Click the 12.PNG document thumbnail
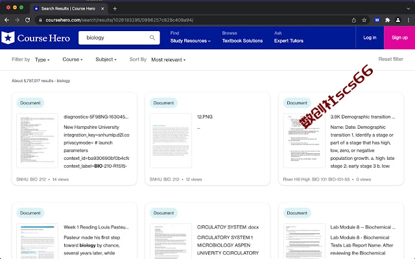The height and width of the screenshot is (259, 415). pos(171,141)
